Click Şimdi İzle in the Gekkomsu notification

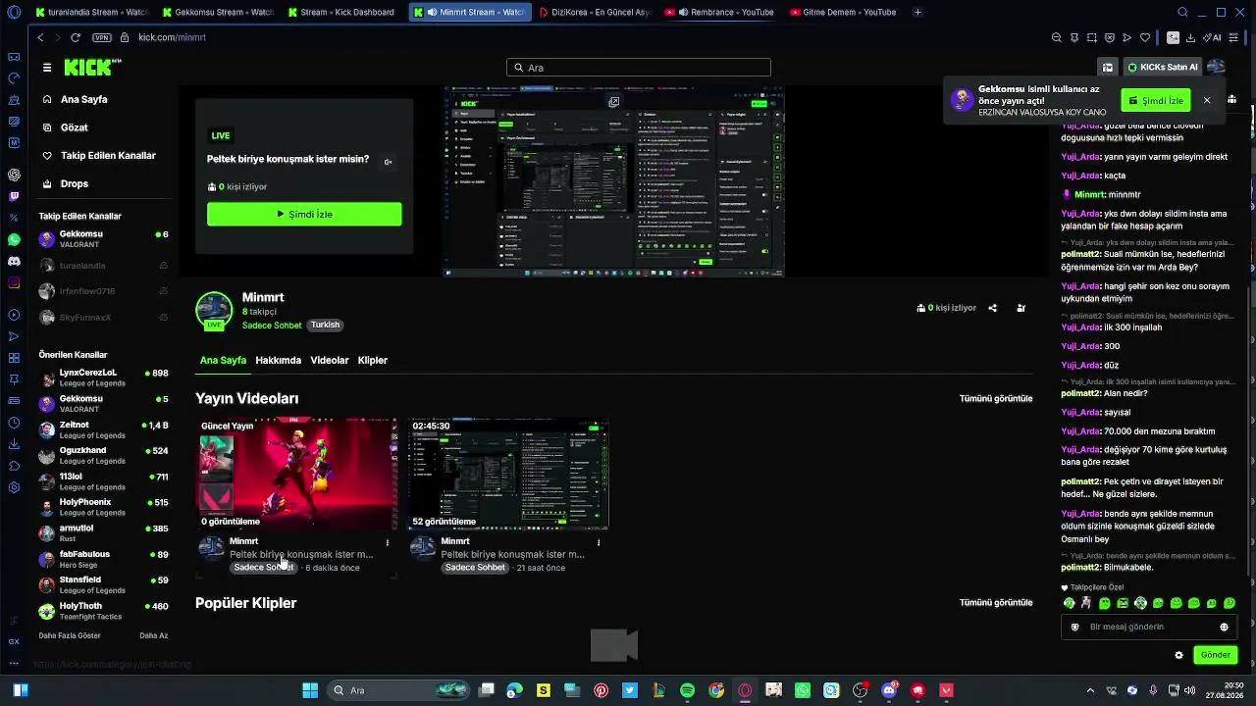pyautogui.click(x=1156, y=100)
